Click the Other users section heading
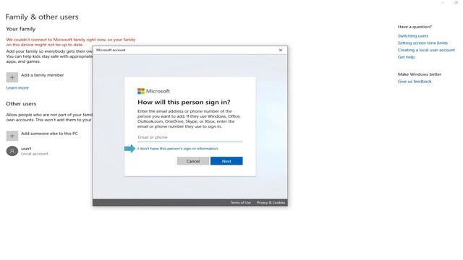 pos(21,104)
